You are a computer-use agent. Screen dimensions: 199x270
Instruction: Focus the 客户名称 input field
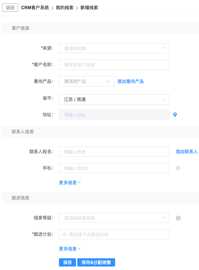[x=114, y=65]
